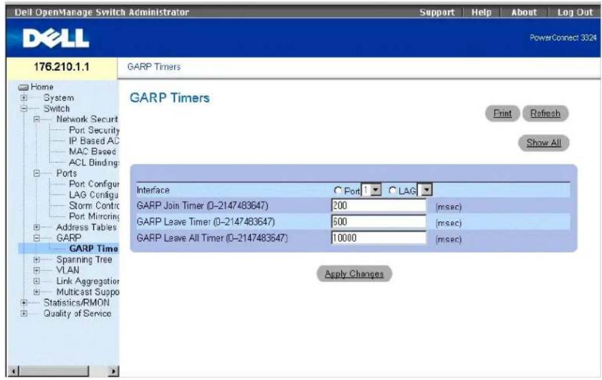Select LAG Configuration tree item
The image size is (602, 380).
(x=94, y=195)
